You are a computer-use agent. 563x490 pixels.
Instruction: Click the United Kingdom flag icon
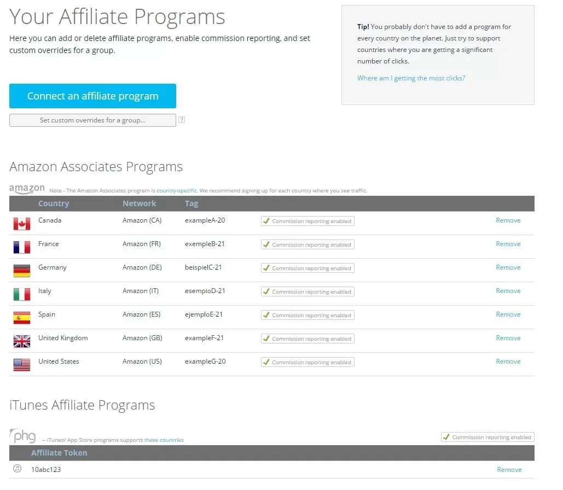22,341
